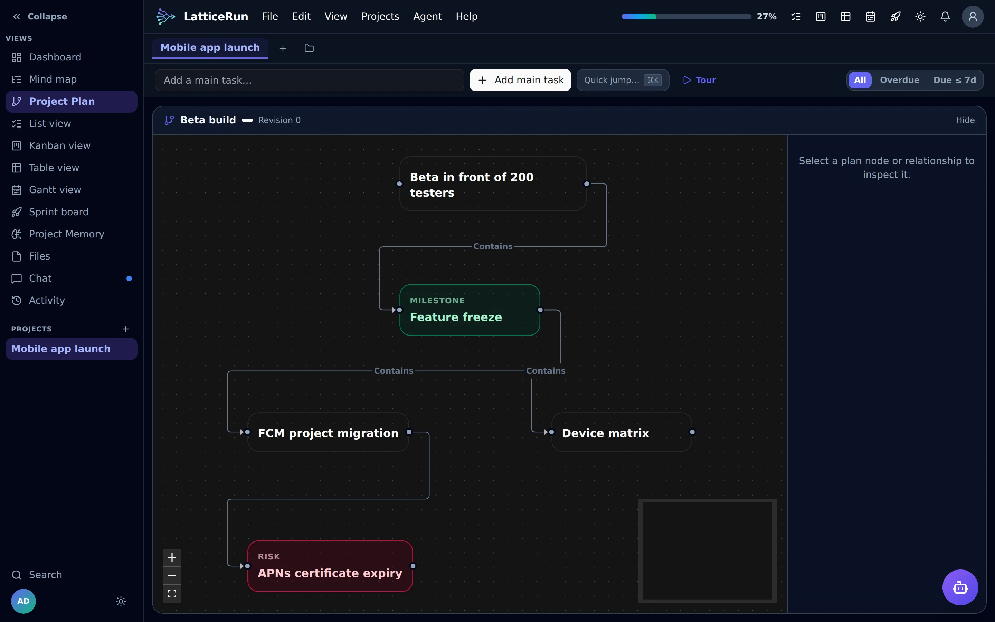Open the Quick jump box

(623, 80)
